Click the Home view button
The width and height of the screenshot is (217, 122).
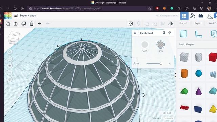click(x=9, y=52)
